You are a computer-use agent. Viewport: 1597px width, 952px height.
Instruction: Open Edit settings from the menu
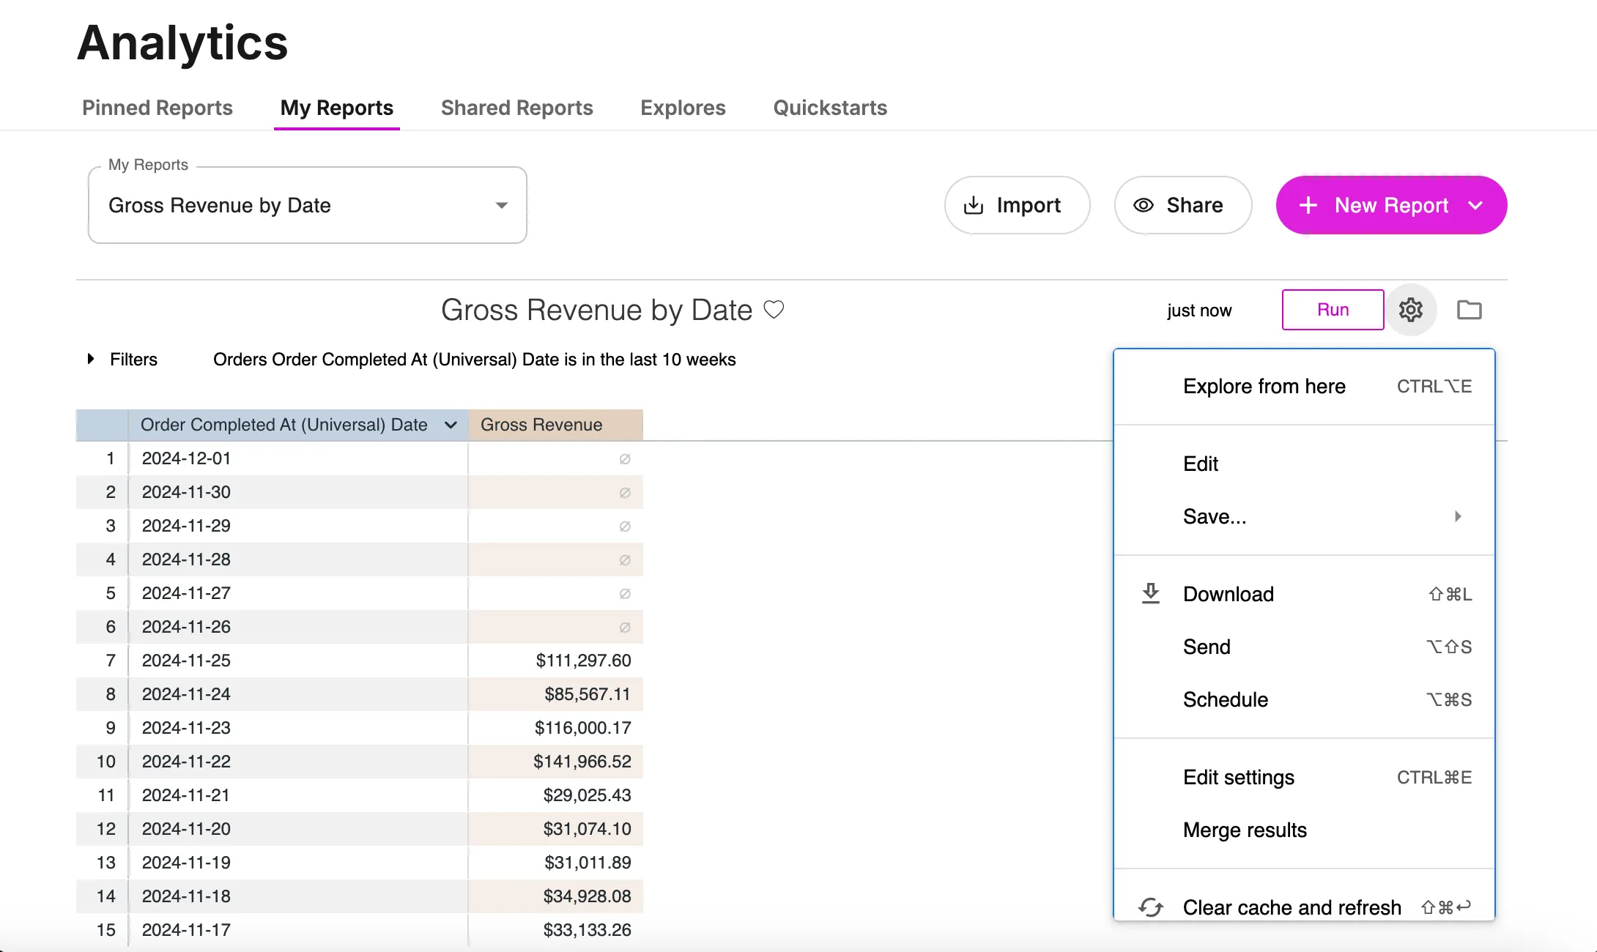click(1304, 777)
